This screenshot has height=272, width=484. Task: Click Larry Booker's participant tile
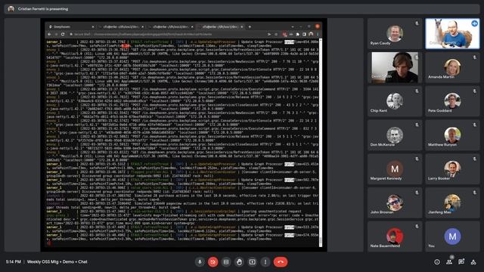pos(452,169)
